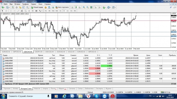Zoom out on the chart

[x=87, y=7]
